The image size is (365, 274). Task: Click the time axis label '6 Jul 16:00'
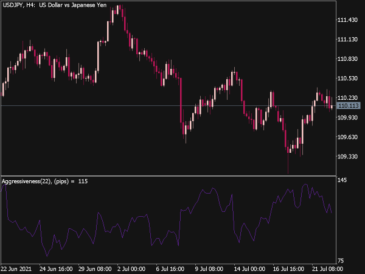170,269
